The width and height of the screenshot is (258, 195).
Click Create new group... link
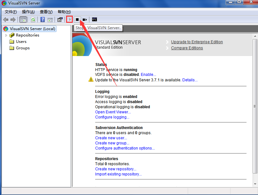pyautogui.click(x=112, y=143)
